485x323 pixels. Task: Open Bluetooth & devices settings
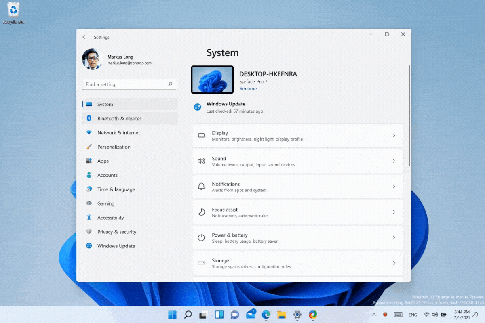pyautogui.click(x=130, y=118)
